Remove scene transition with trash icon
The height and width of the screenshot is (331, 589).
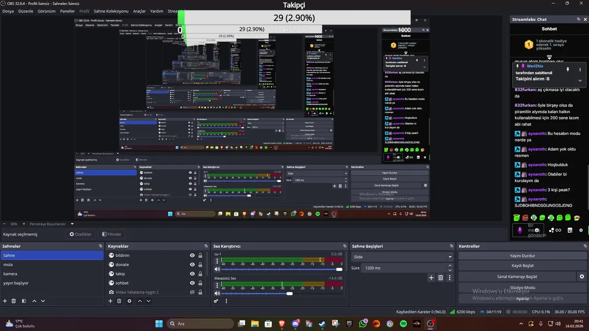click(x=440, y=278)
